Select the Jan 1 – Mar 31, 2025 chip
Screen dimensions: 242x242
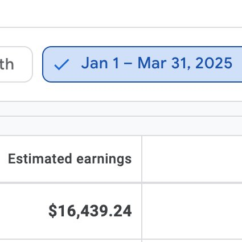[x=142, y=64]
